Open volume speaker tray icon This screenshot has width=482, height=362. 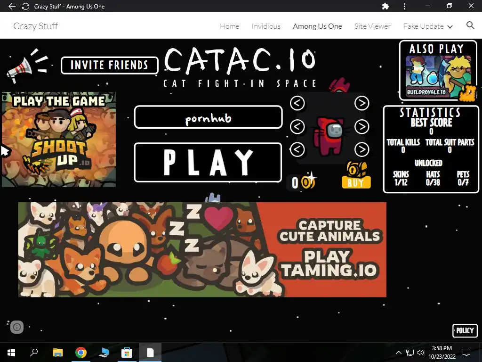tap(421, 353)
